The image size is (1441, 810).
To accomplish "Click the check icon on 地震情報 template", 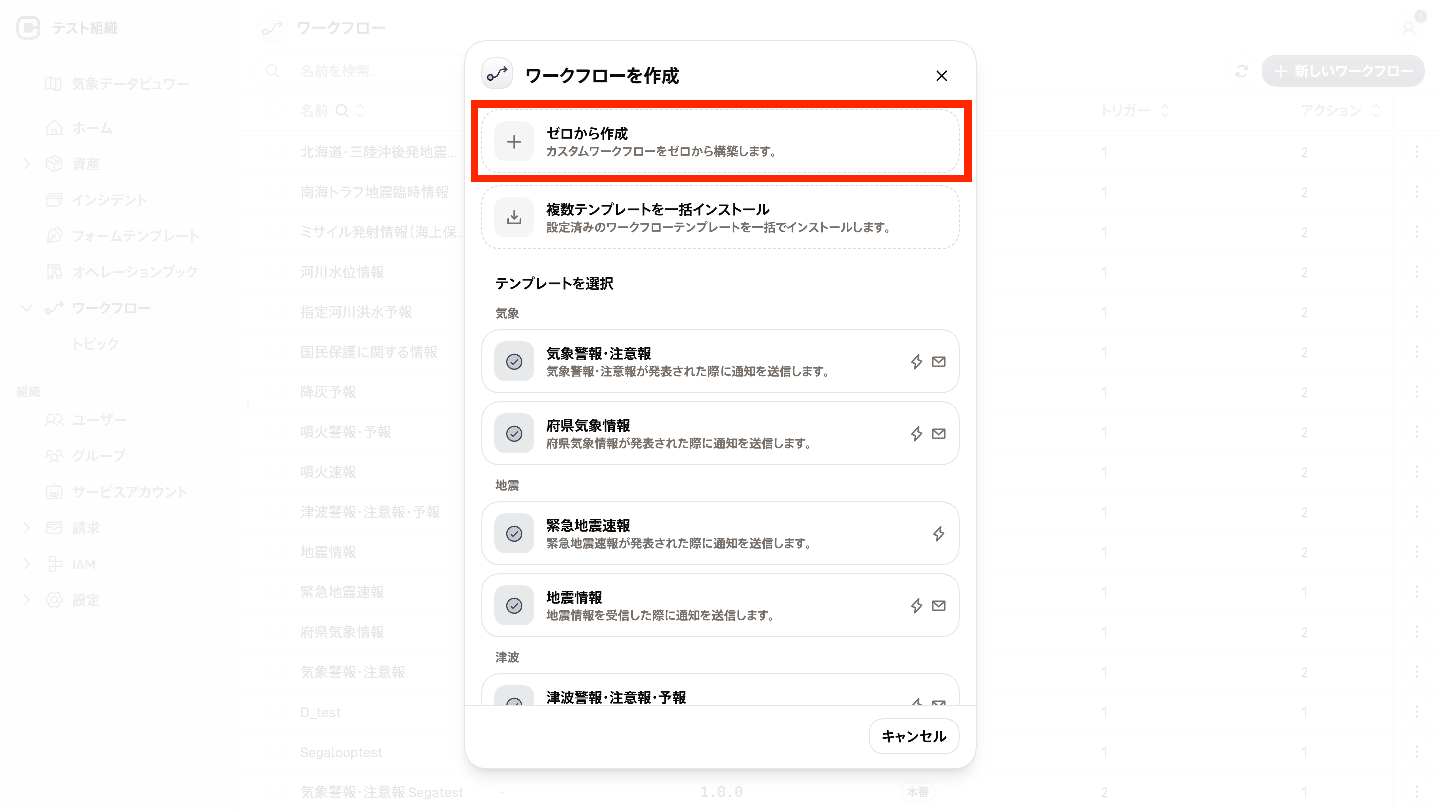I will (514, 605).
